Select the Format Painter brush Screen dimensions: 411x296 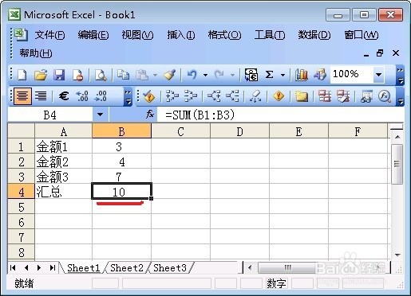(170, 75)
